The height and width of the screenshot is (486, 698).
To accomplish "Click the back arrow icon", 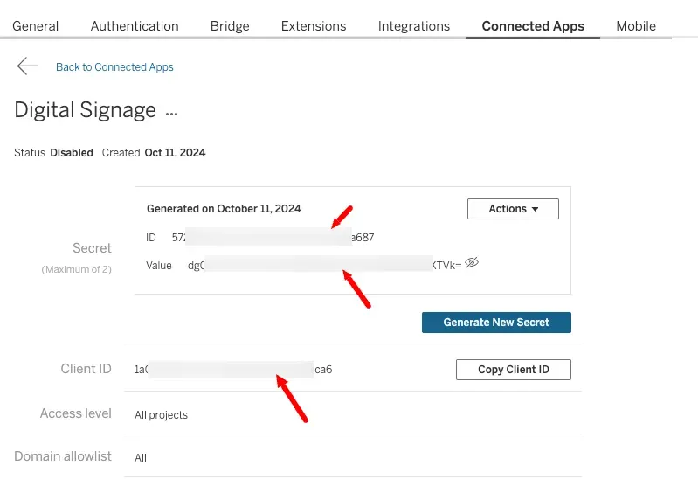I will pos(27,66).
